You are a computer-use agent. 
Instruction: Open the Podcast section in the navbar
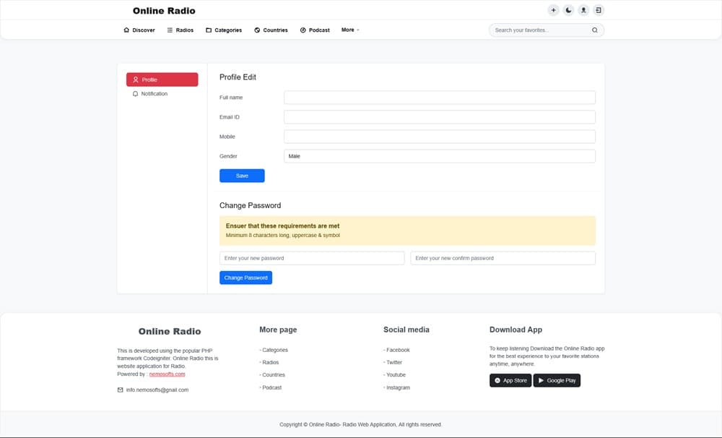click(315, 30)
